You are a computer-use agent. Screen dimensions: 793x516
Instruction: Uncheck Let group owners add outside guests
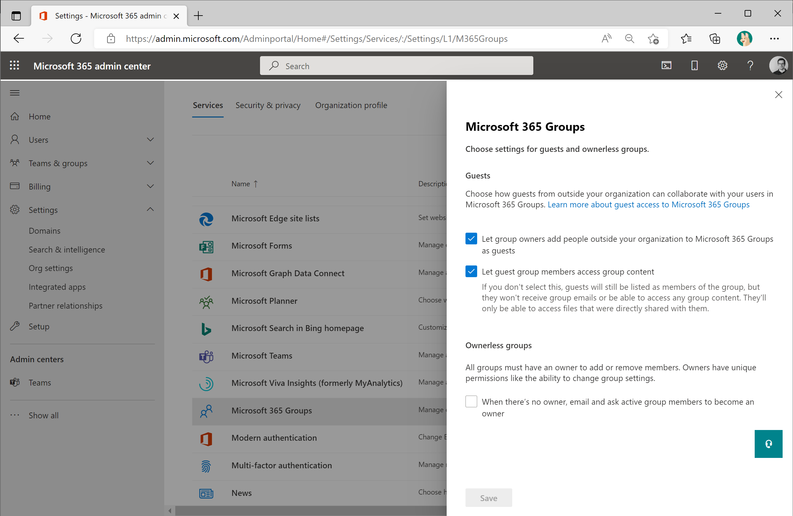coord(471,239)
